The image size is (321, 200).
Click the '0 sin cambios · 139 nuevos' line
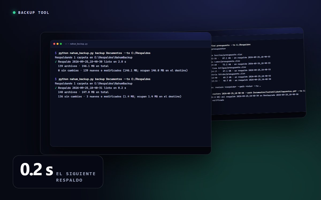tap(123, 70)
